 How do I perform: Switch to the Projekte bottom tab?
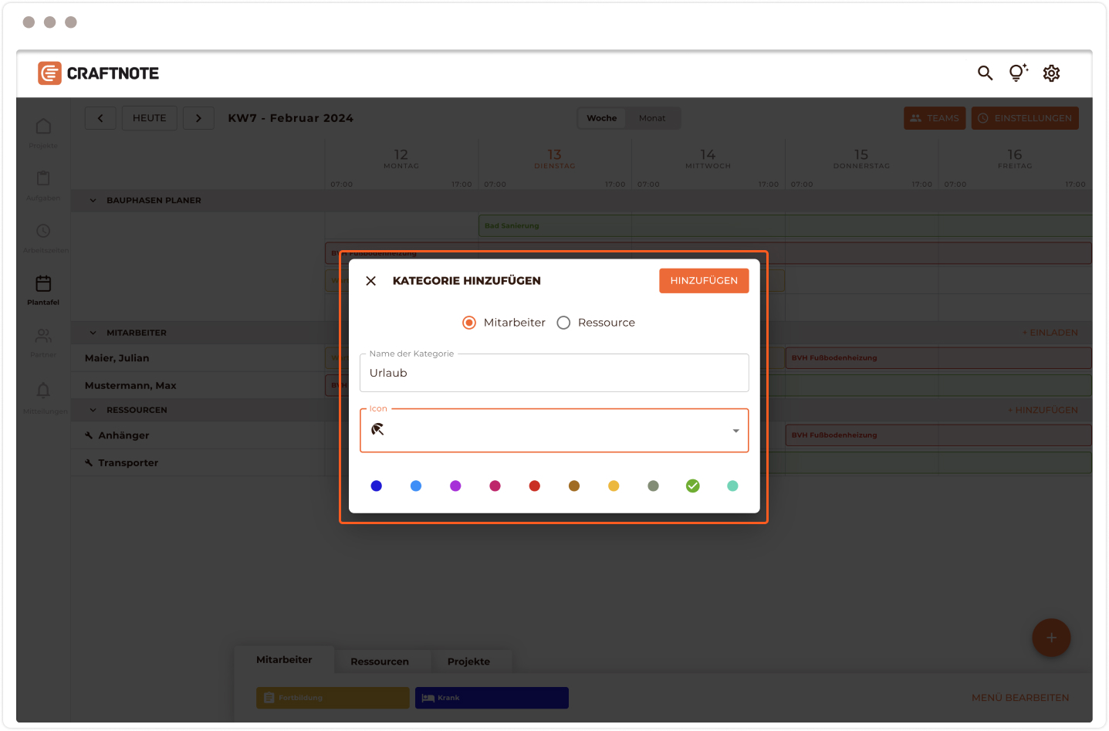[x=468, y=662]
